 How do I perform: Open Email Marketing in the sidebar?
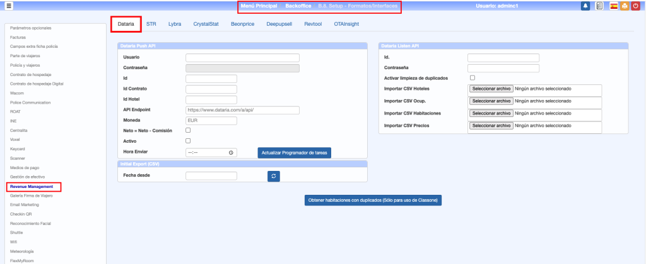point(25,205)
